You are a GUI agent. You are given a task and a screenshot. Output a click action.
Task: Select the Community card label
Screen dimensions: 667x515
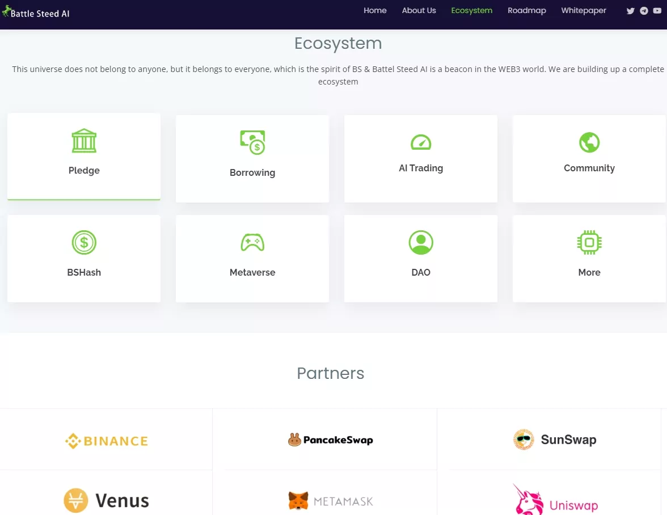click(589, 168)
